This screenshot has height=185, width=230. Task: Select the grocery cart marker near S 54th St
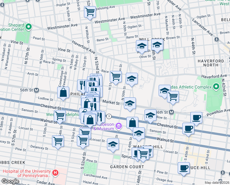point(60,116)
